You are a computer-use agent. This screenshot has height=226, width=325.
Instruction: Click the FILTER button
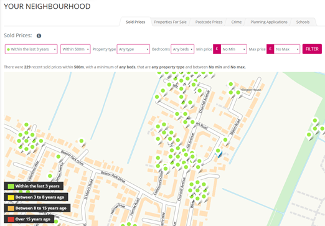(x=312, y=49)
